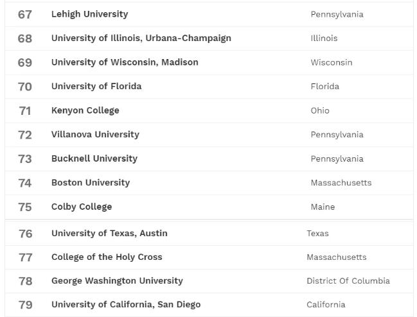Select the rank number 75

point(25,207)
